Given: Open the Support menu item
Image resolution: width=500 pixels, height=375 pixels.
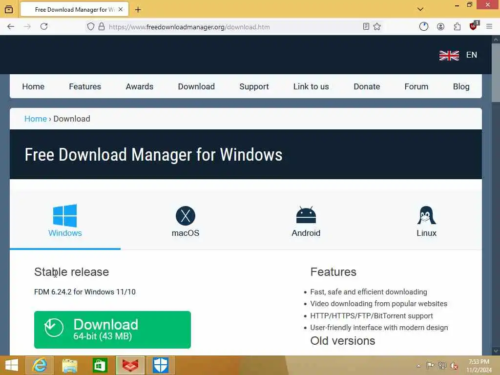Looking at the screenshot, I should click(x=254, y=86).
